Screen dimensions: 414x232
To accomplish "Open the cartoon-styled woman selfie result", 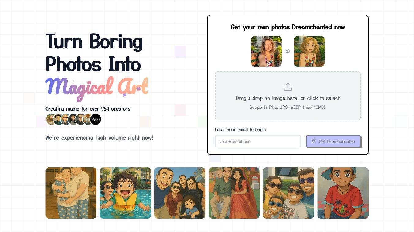I will [x=309, y=51].
